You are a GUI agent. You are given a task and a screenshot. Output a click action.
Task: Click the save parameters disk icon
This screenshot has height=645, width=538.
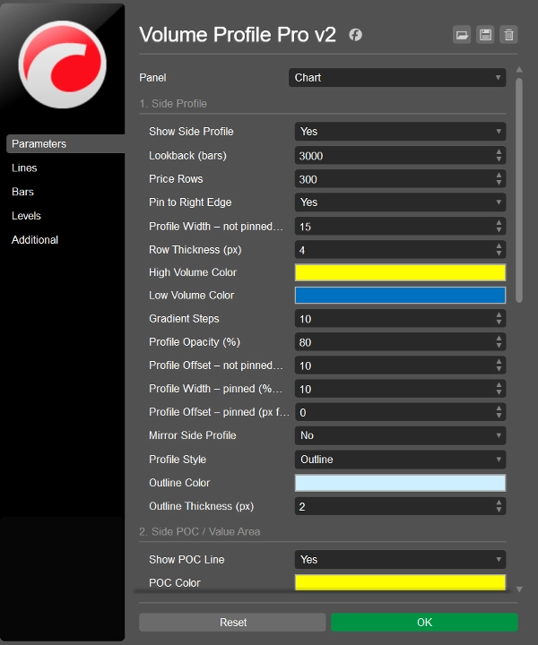(x=485, y=35)
